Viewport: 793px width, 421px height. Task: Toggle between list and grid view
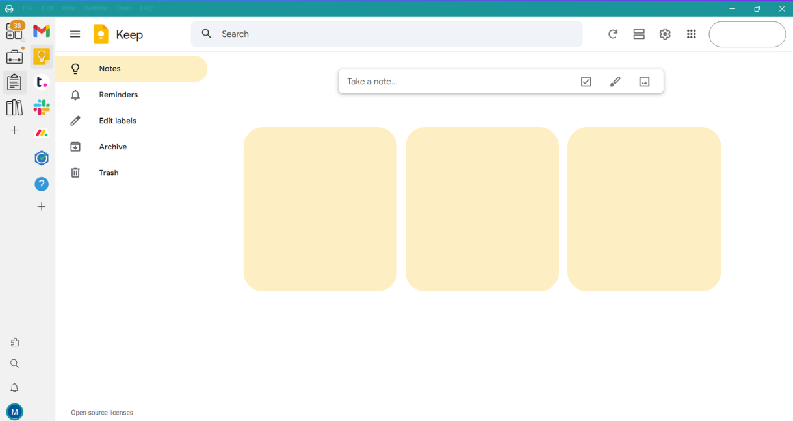[638, 34]
